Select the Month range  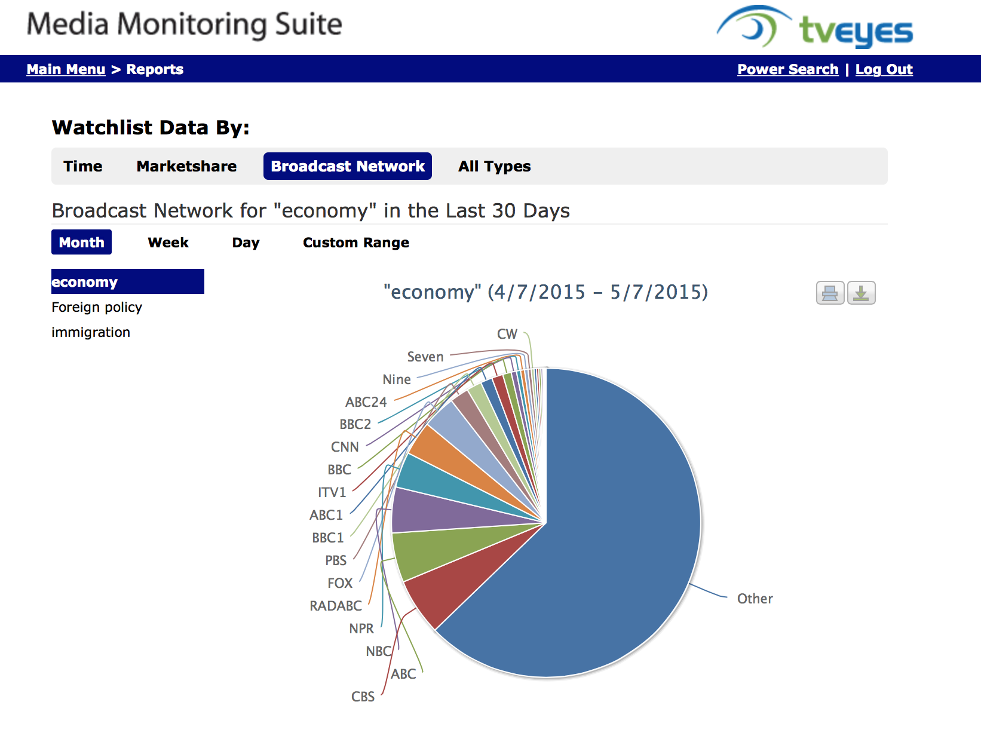[x=81, y=242]
